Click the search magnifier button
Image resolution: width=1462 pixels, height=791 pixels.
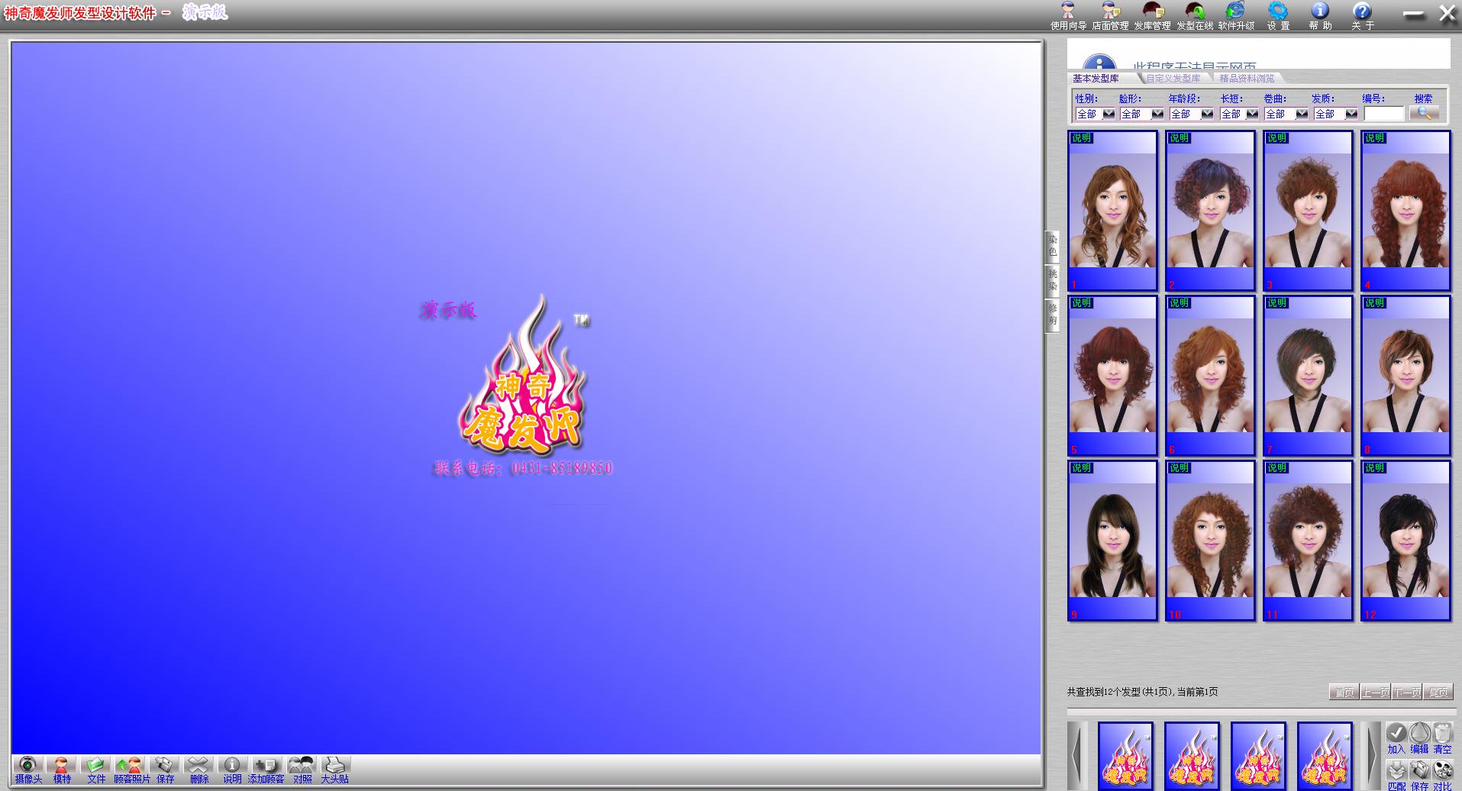click(1424, 113)
